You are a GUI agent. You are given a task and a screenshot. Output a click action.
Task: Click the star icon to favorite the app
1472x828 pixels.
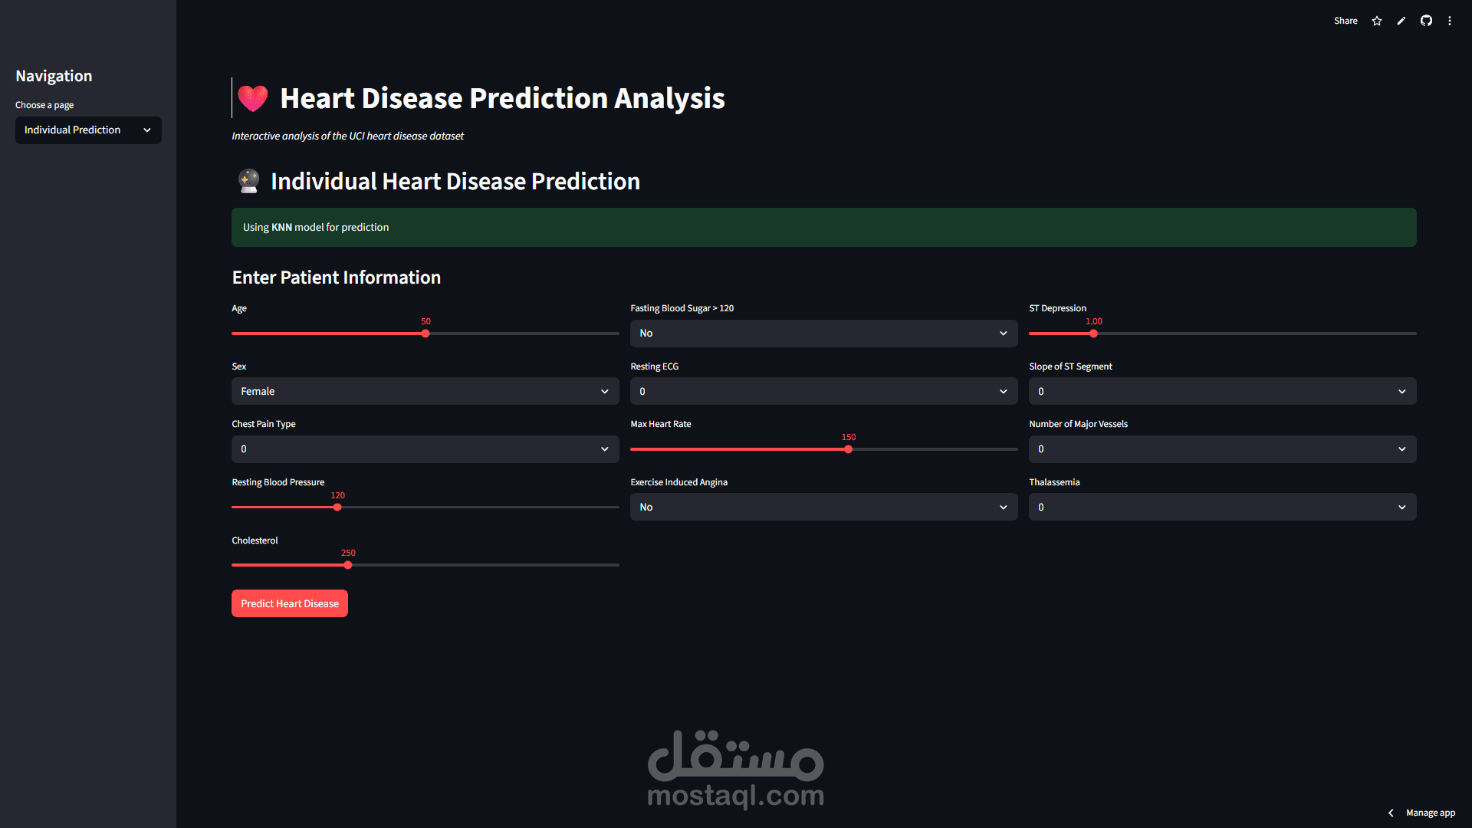[x=1377, y=21]
